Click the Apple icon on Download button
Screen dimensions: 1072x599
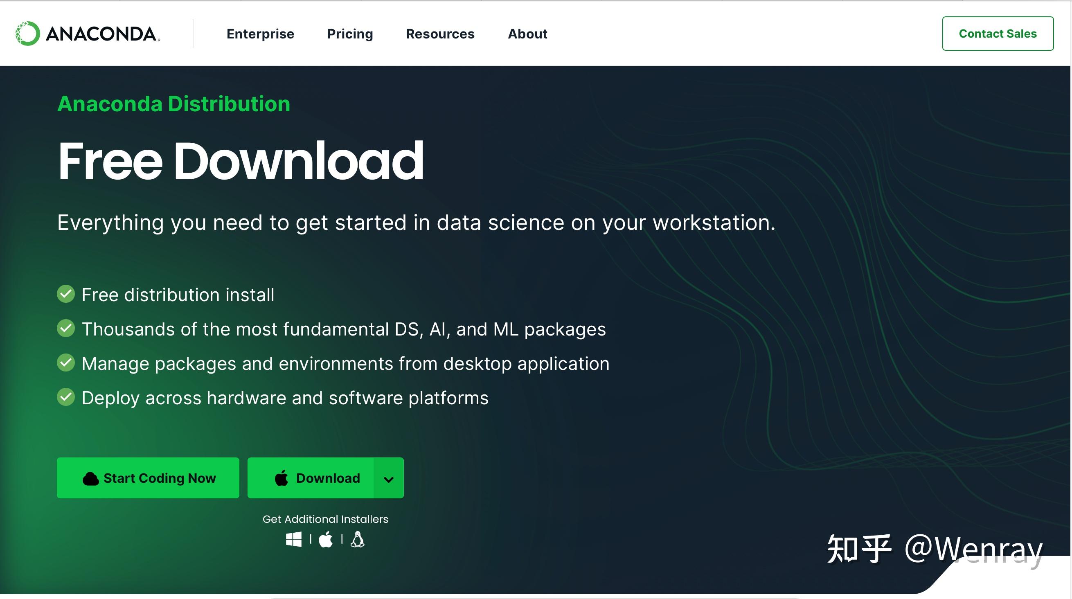pyautogui.click(x=282, y=478)
